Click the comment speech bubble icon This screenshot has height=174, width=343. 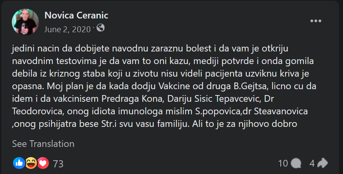click(296, 163)
